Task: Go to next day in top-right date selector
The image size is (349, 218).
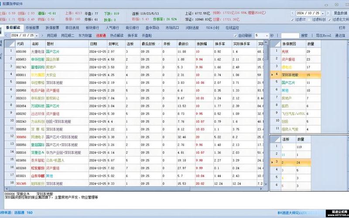Action: (328, 14)
